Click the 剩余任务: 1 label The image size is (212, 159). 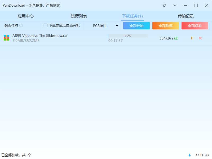(x=14, y=26)
